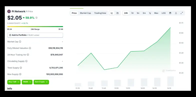Screen dimensions: 196x97
Task: Click the $1.24 range low value
Action: coord(10,29)
